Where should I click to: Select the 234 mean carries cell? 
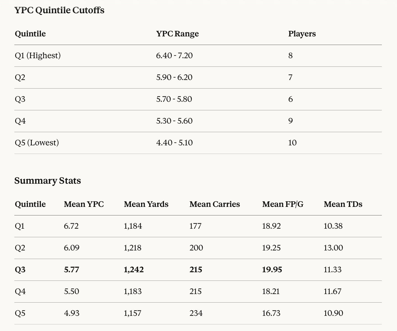[196, 313]
